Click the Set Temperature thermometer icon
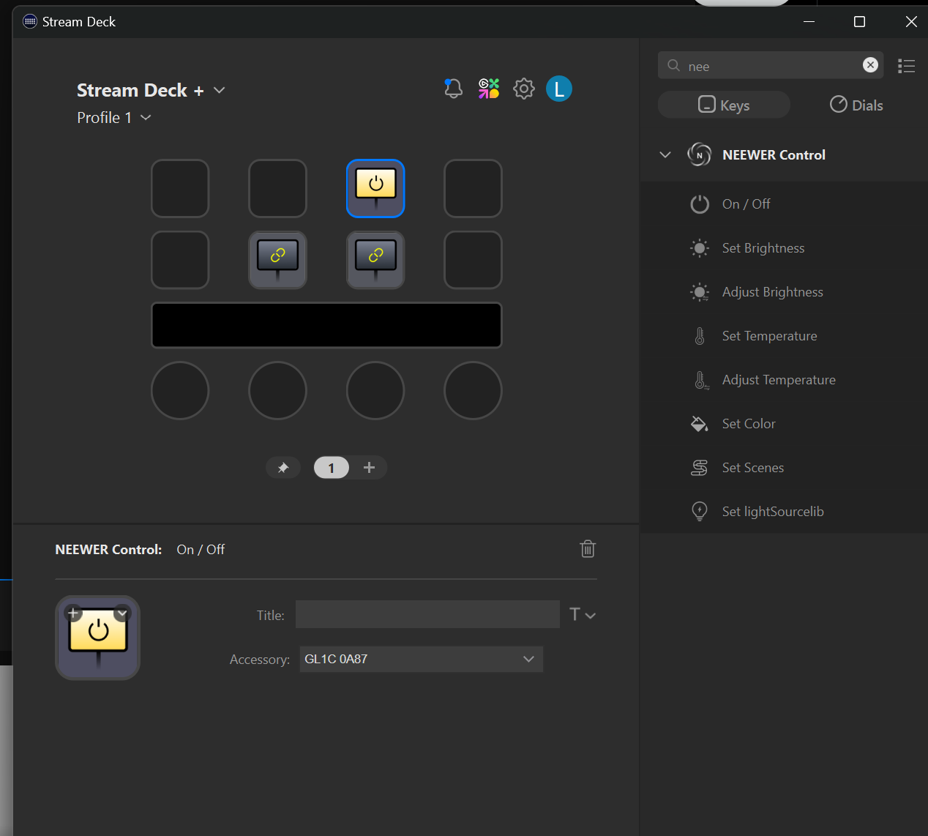928x836 pixels. tap(700, 336)
